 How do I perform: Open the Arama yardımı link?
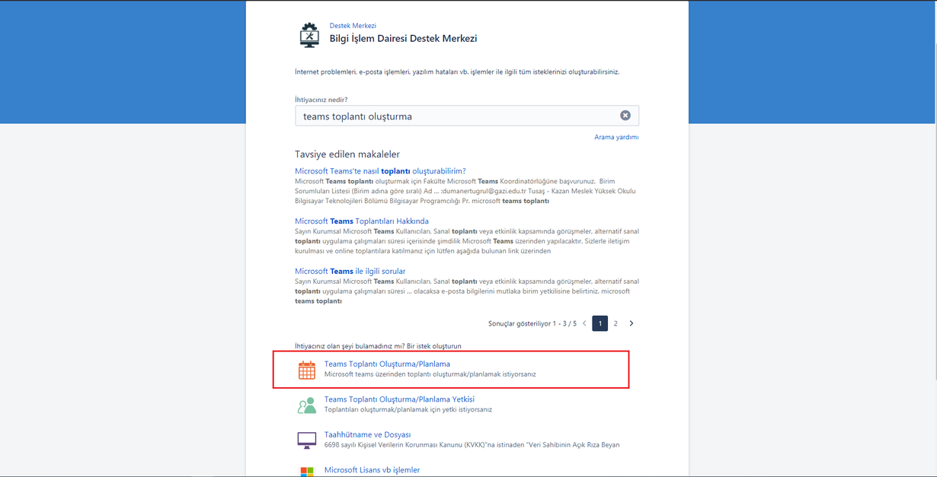click(616, 137)
